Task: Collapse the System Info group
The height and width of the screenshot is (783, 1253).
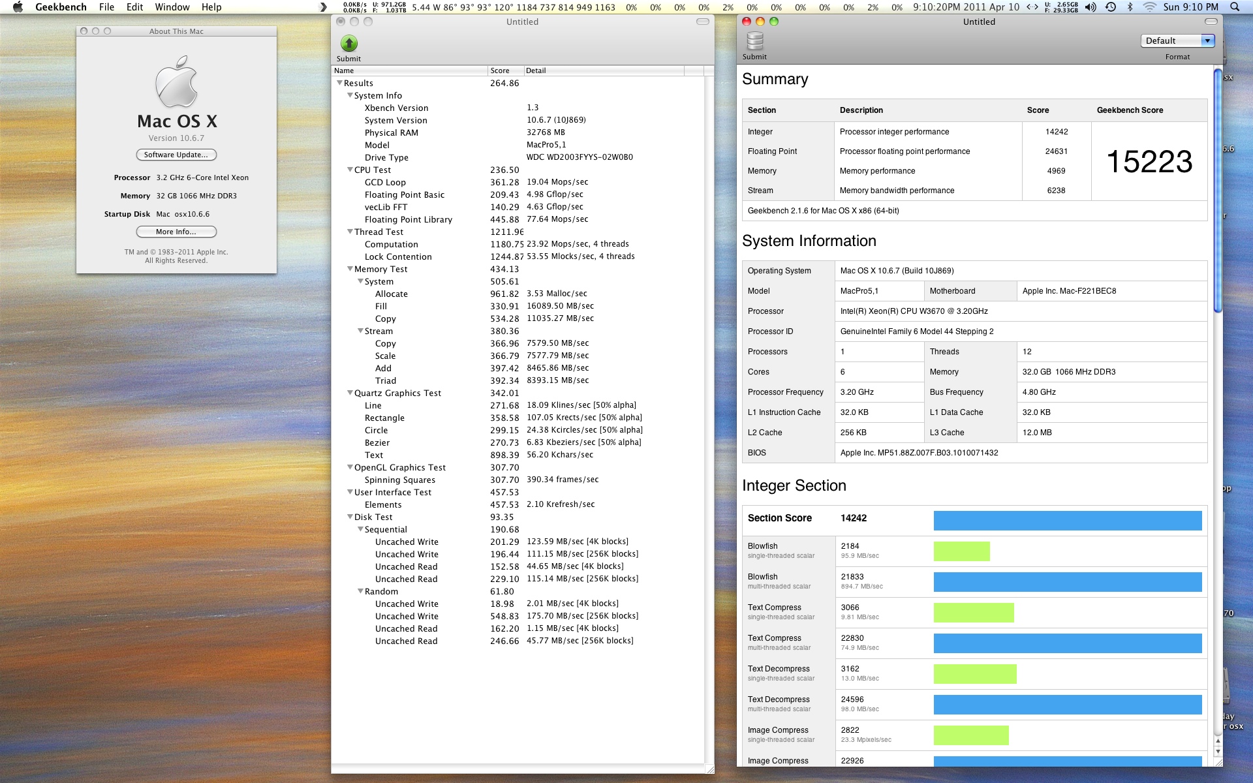Action: (x=350, y=95)
